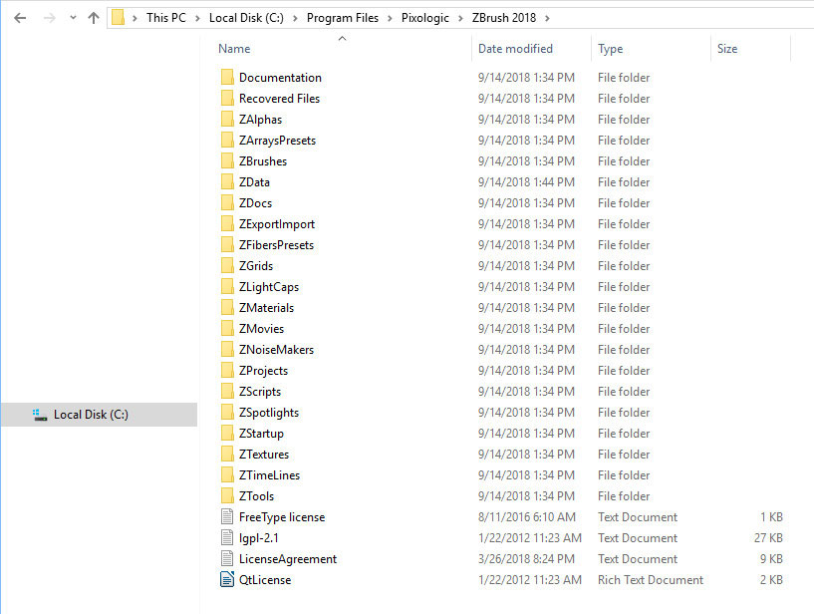The height and width of the screenshot is (614, 814).
Task: Expand the chevron after Pixologic
Action: point(460,18)
